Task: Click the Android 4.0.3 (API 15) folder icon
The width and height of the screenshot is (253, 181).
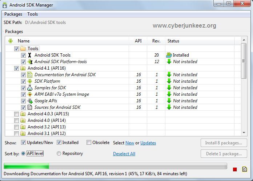Action: (x=23, y=114)
